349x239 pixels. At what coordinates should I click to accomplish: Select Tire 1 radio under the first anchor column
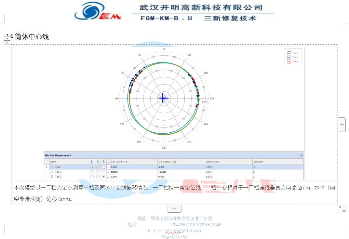tap(98, 167)
